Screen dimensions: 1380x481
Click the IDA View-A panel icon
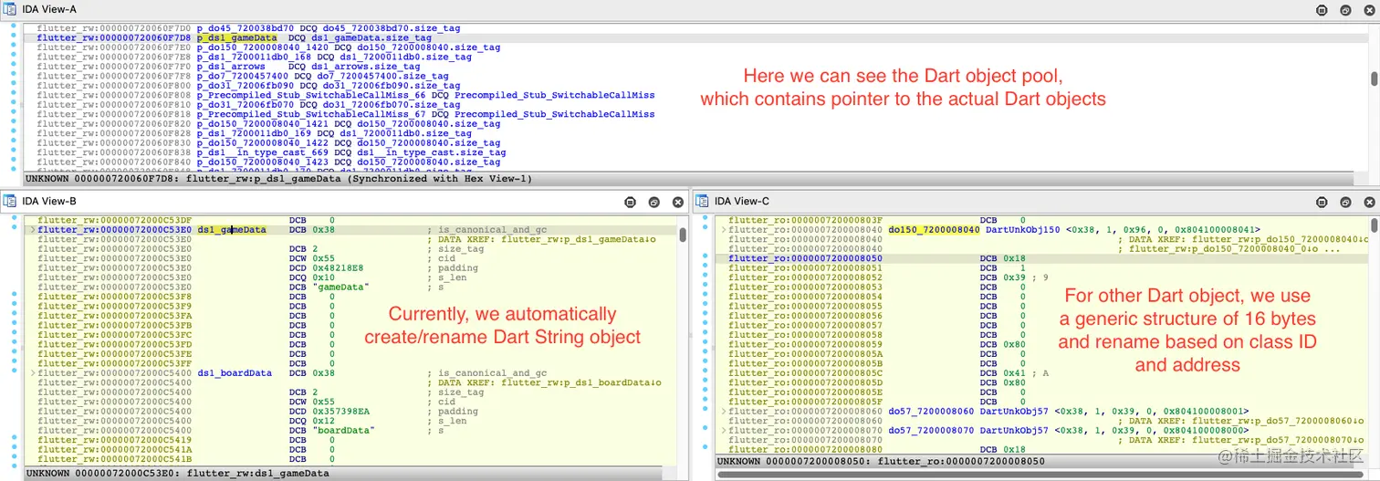(x=10, y=9)
